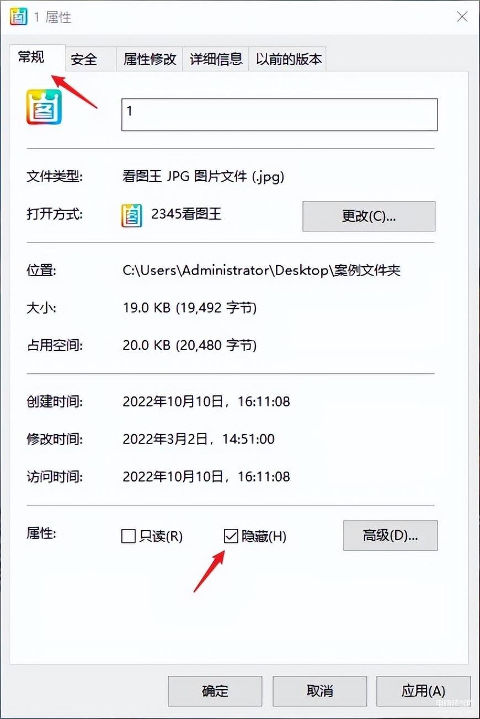Click the 2345看图王 program icon
This screenshot has height=719, width=480.
pos(131,215)
